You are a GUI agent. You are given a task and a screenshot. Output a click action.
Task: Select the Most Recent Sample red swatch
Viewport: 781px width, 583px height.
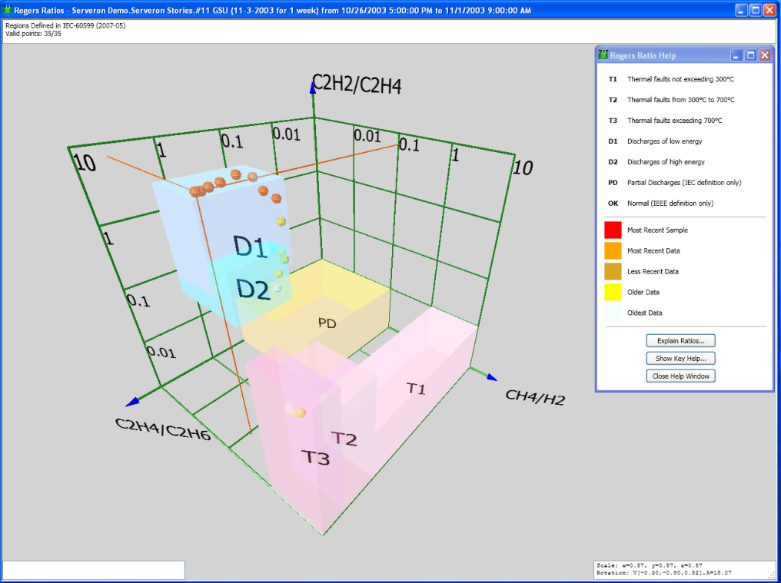(x=613, y=230)
